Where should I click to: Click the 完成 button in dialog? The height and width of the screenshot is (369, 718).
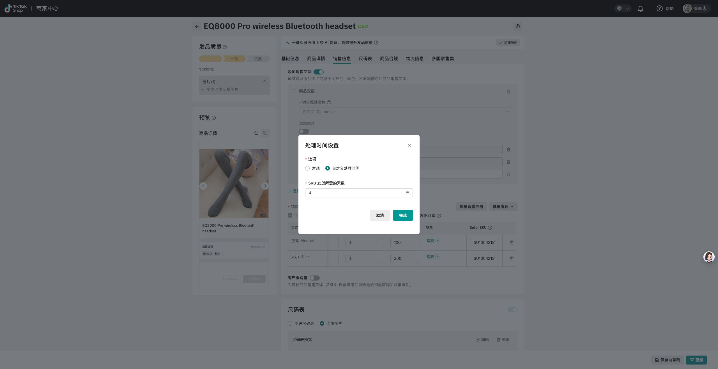coord(403,215)
